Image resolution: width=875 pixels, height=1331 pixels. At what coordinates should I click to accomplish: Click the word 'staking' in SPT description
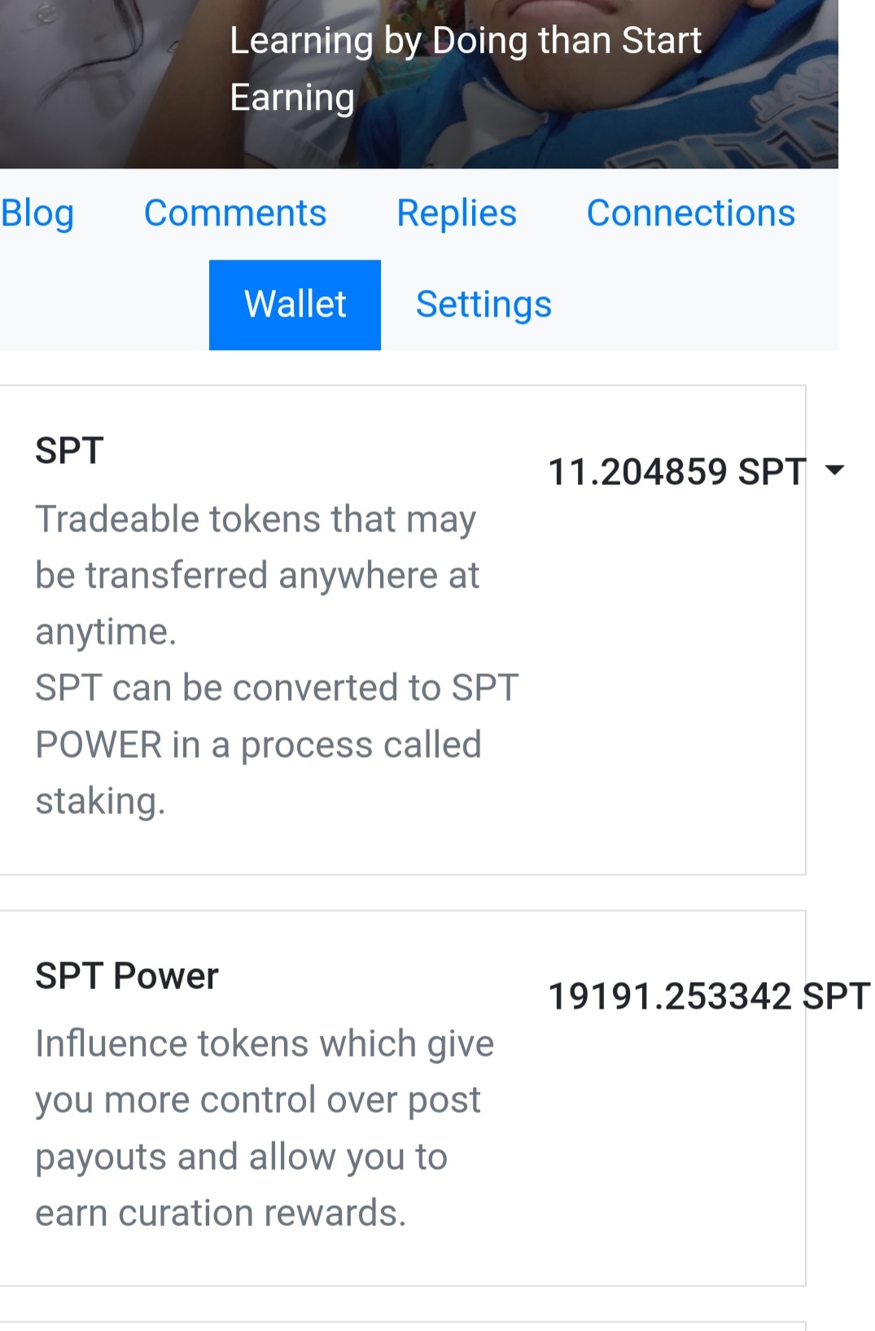[x=100, y=801]
